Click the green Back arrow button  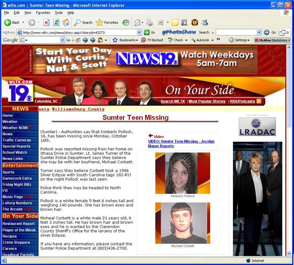pos(8,22)
